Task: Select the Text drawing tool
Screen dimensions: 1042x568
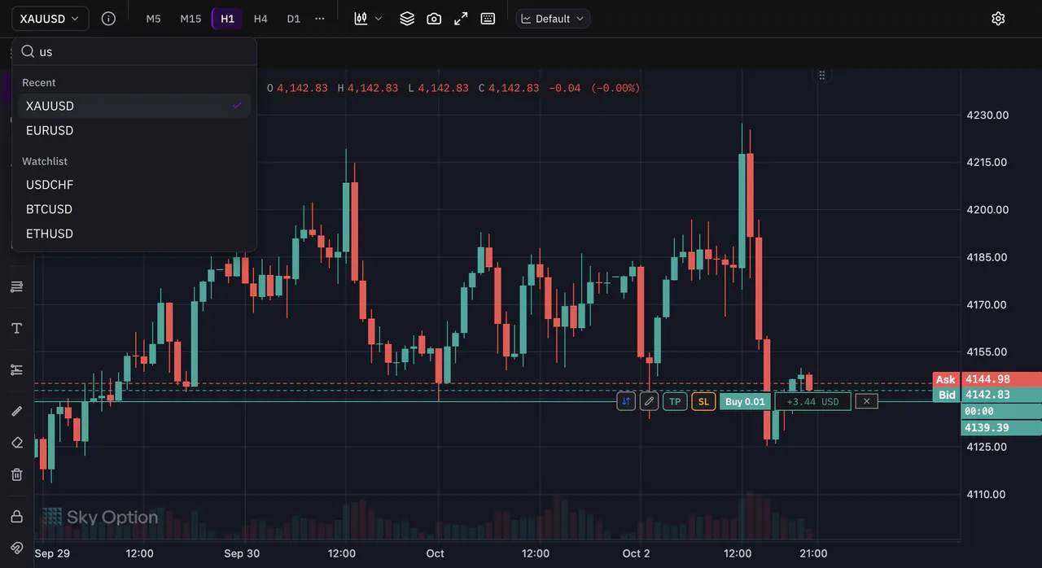Action: pos(16,328)
